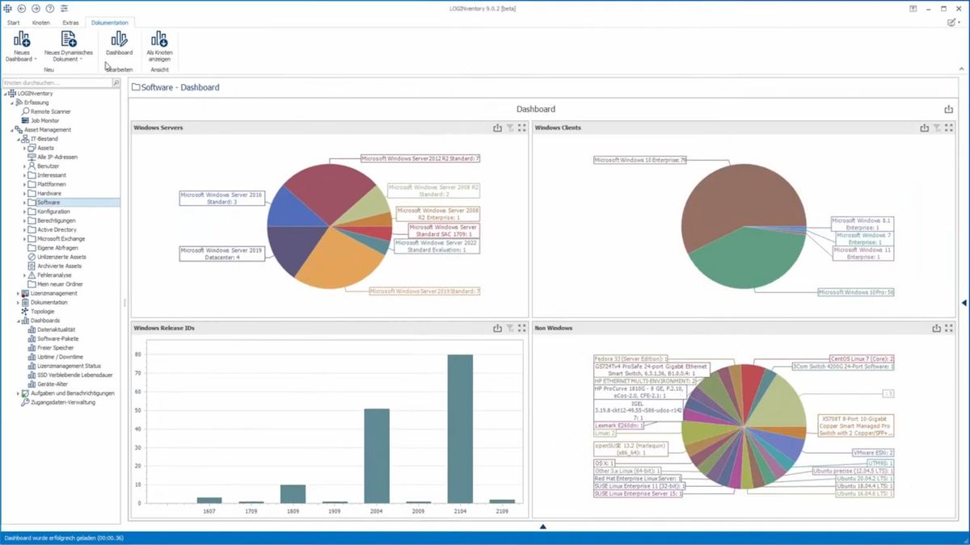Expand the Software tree node

click(24, 203)
